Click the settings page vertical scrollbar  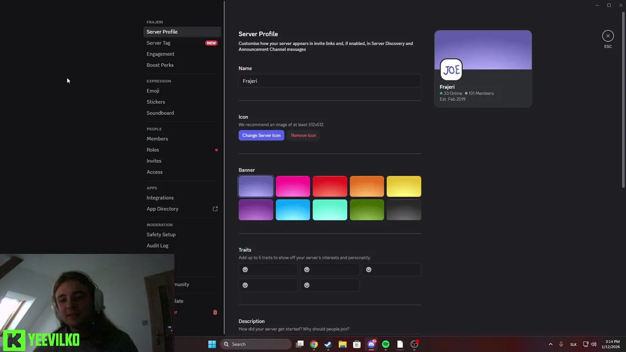click(623, 99)
